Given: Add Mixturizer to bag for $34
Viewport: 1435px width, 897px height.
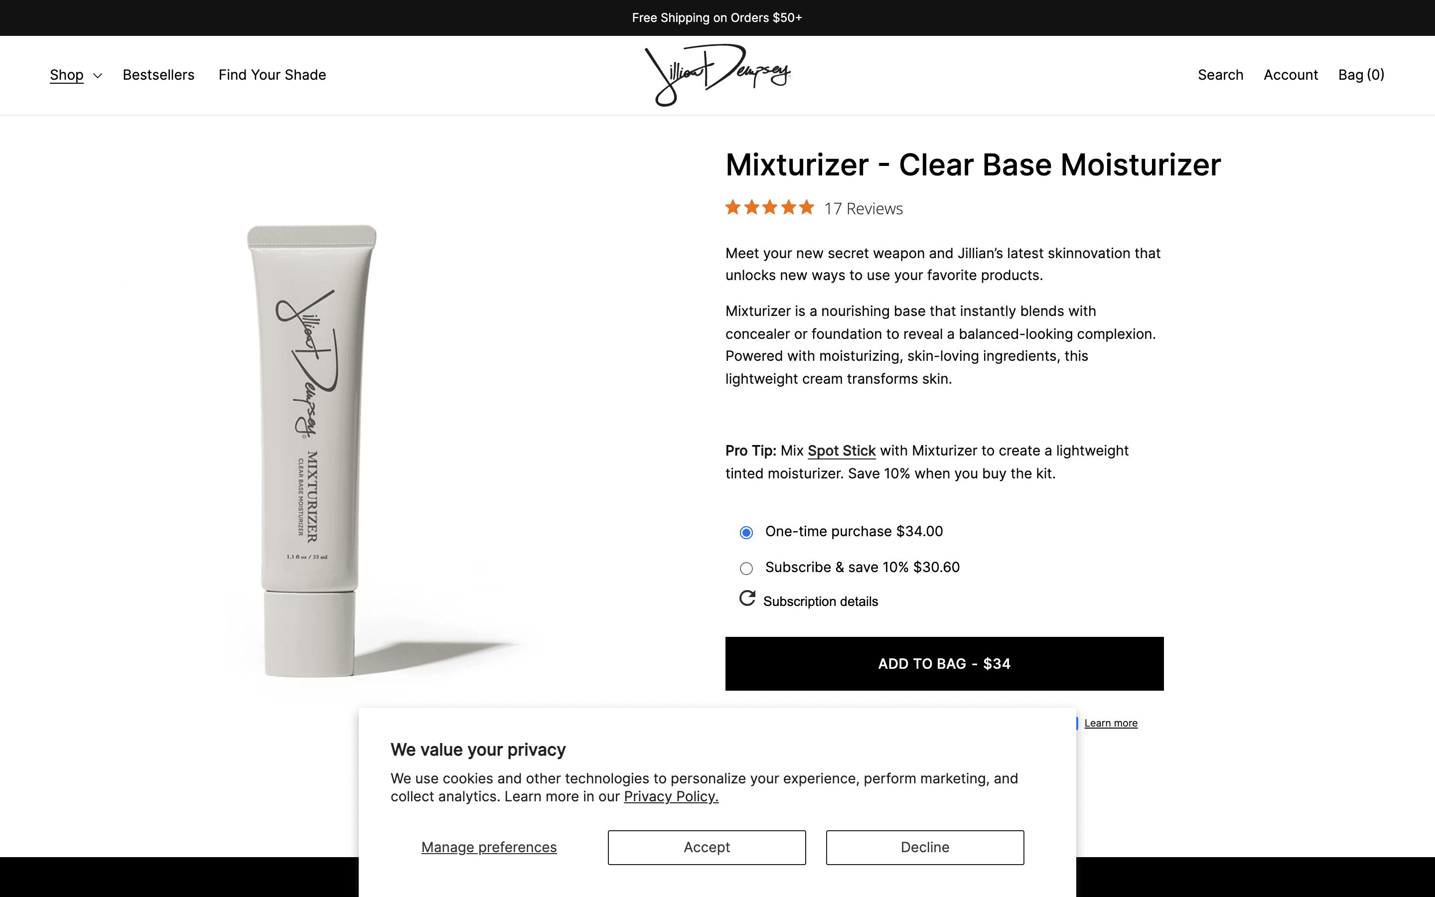Looking at the screenshot, I should 944,663.
